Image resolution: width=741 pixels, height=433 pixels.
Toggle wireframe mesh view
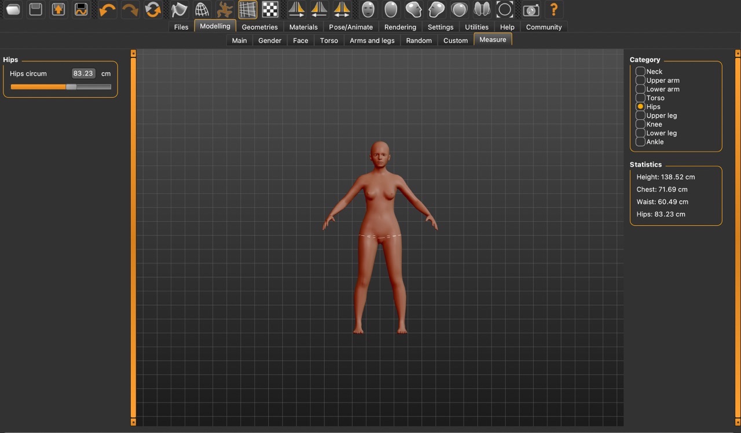click(201, 9)
